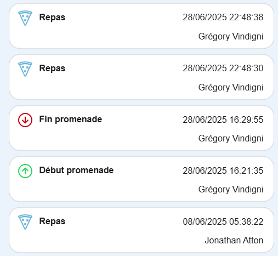Viewport: 278px width, 256px height.
Task: Open the Début promenade entry title
Action: pos(76,170)
